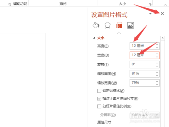Decrease the 旋转 angle with down arrow
169x127 pixels.
point(157,66)
